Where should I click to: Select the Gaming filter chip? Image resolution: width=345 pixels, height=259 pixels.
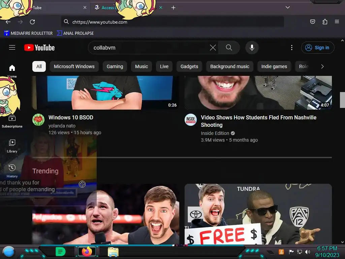point(115,66)
